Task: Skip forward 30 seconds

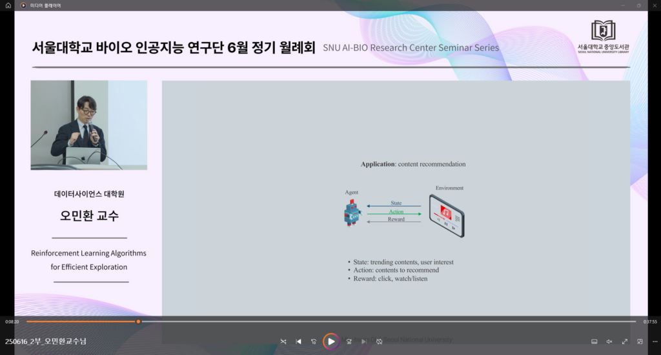Action: pyautogui.click(x=349, y=341)
